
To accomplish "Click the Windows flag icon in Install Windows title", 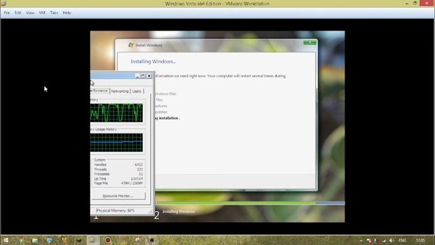I will 131,45.
